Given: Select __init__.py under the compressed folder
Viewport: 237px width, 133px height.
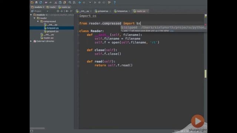Looking at the screenshot, I should (51, 25).
